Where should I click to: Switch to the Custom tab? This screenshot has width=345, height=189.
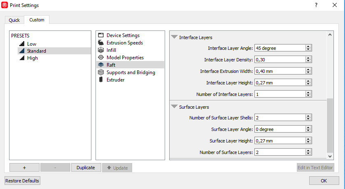tap(37, 20)
